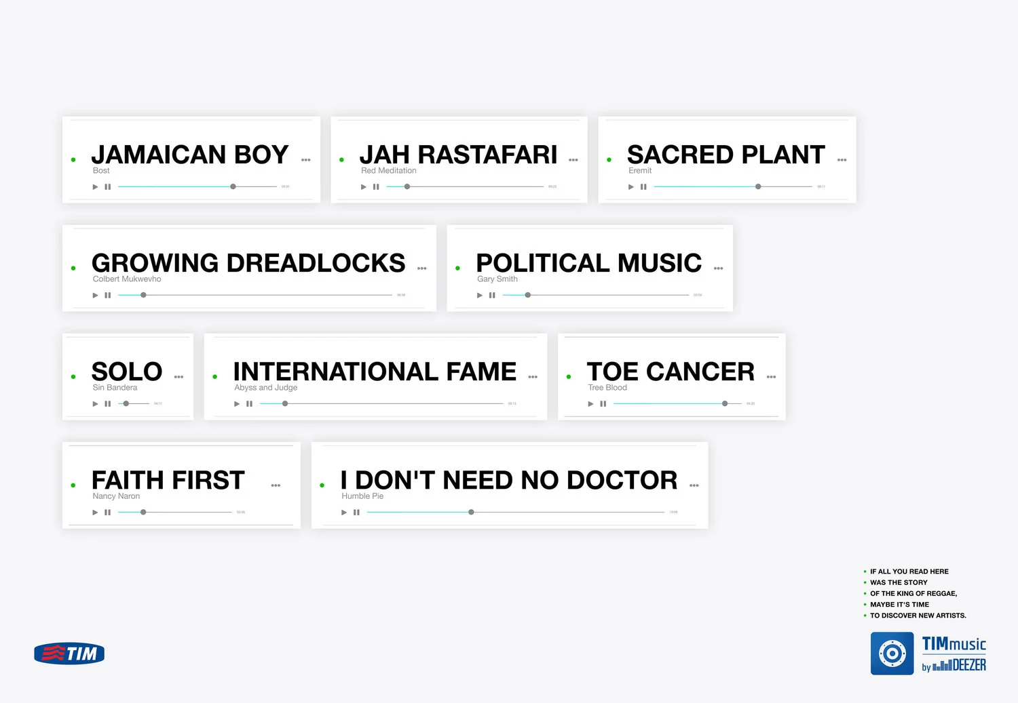This screenshot has height=703, width=1018.
Task: Play the INTERNATIONAL FAME track
Action: (x=237, y=403)
